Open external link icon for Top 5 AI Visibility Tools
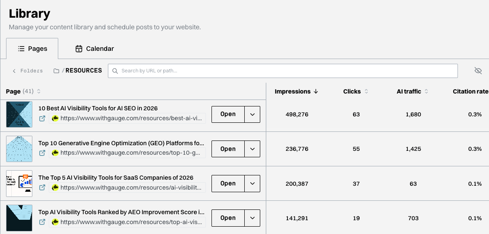 point(42,187)
